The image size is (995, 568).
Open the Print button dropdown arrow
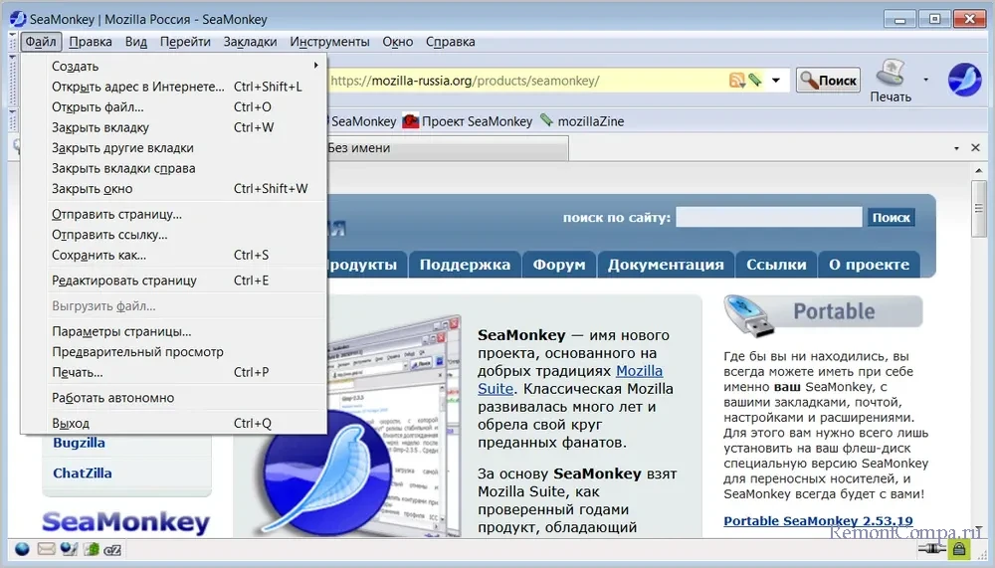coord(925,80)
